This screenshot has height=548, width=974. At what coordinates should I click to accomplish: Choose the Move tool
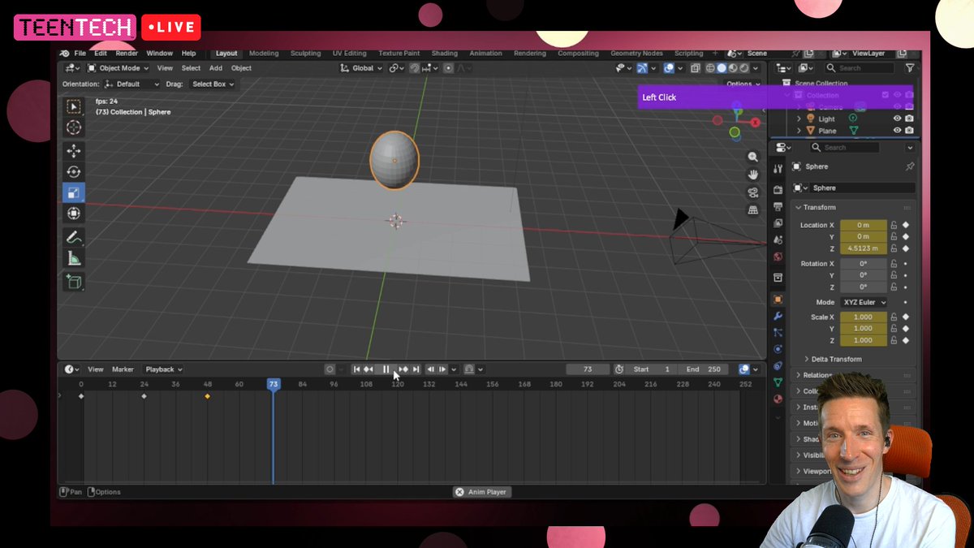pyautogui.click(x=74, y=151)
